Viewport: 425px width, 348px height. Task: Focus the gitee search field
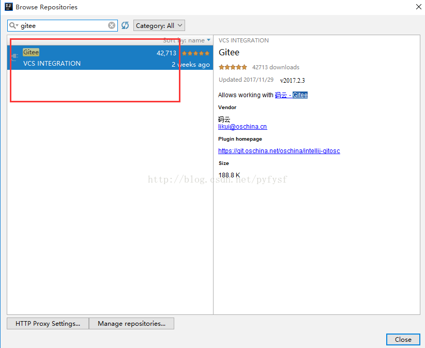click(63, 25)
